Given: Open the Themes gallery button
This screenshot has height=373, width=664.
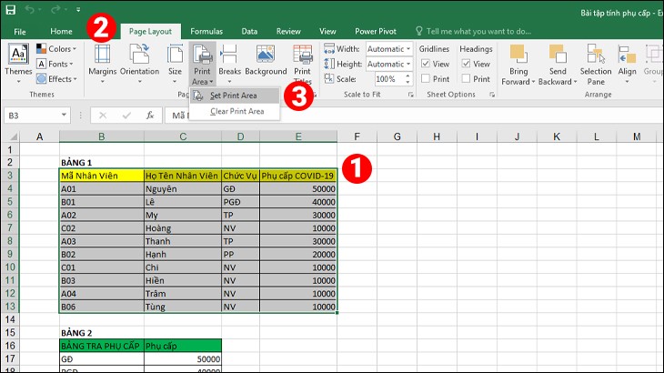Looking at the screenshot, I should pos(18,63).
